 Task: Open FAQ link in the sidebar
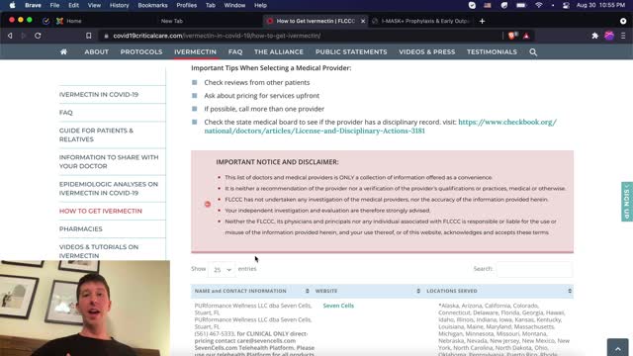[x=66, y=113]
